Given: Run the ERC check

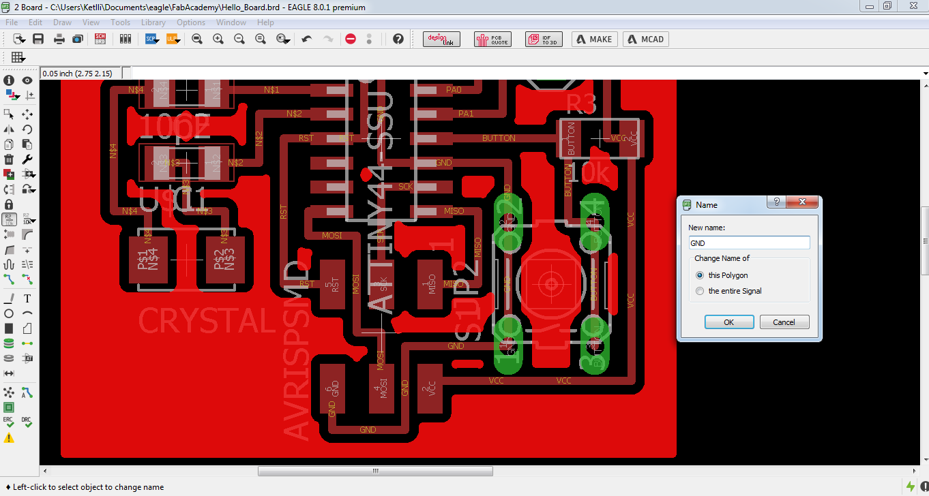Looking at the screenshot, I should [9, 422].
